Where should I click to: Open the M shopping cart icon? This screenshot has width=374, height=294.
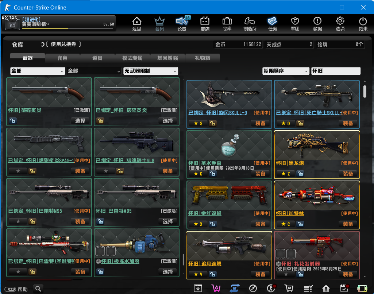289,289
